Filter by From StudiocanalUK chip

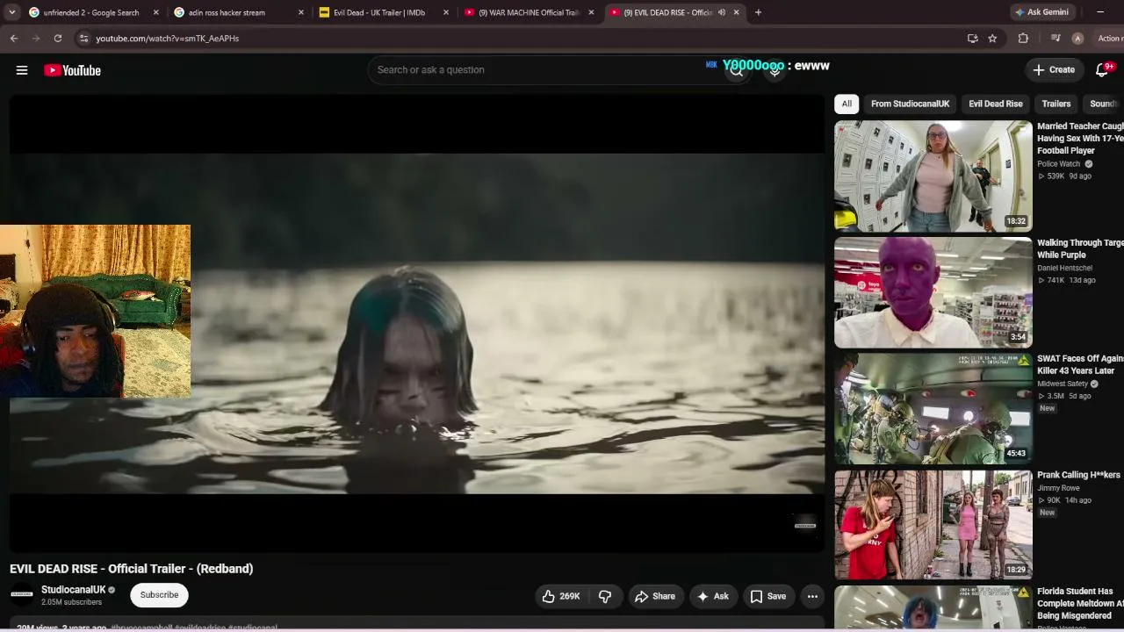pos(910,104)
